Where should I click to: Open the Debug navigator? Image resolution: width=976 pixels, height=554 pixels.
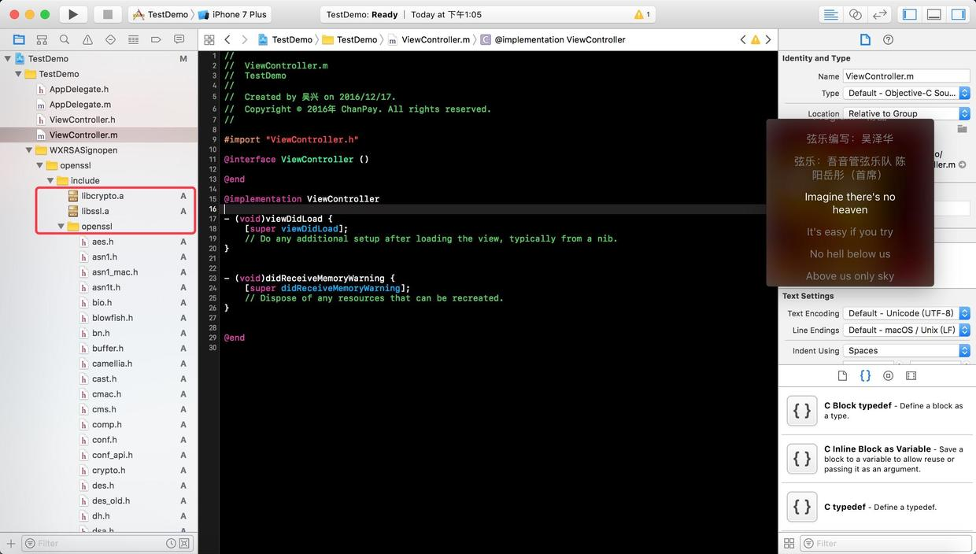tap(134, 39)
